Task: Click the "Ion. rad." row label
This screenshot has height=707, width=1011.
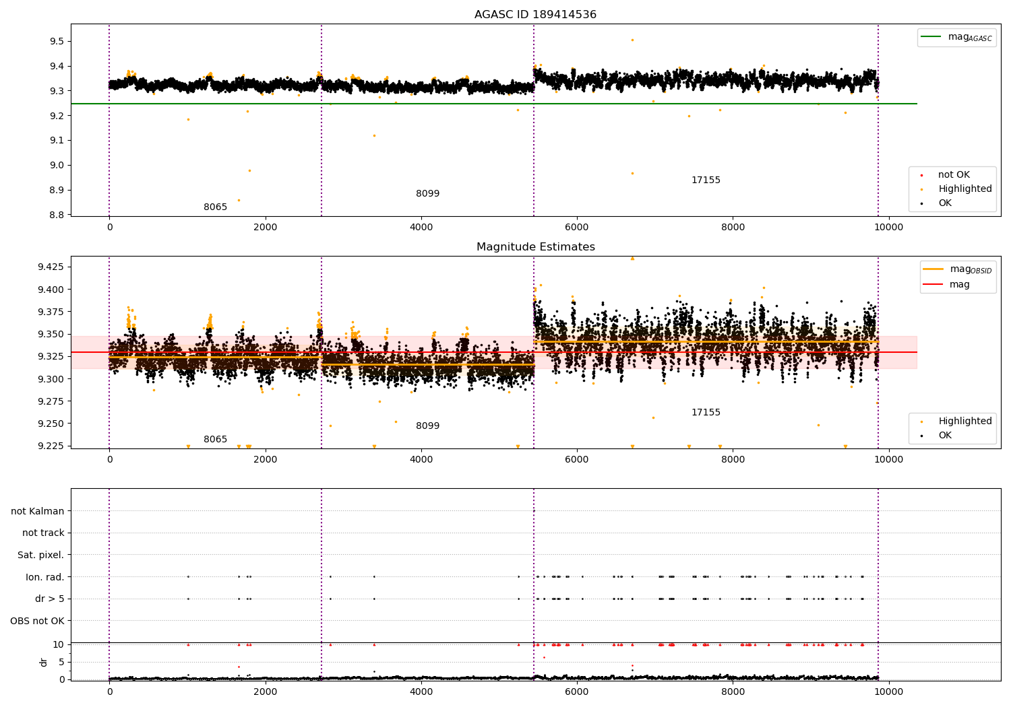Action: tap(45, 578)
